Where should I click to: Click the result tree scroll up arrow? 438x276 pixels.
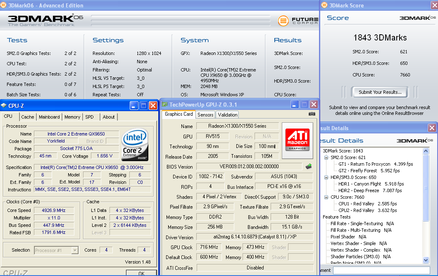click(426, 151)
